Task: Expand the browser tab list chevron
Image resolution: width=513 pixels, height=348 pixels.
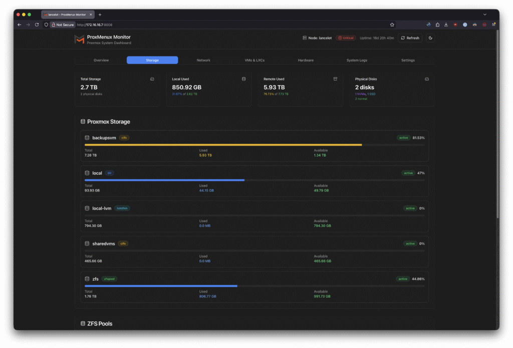Action: pos(484,14)
